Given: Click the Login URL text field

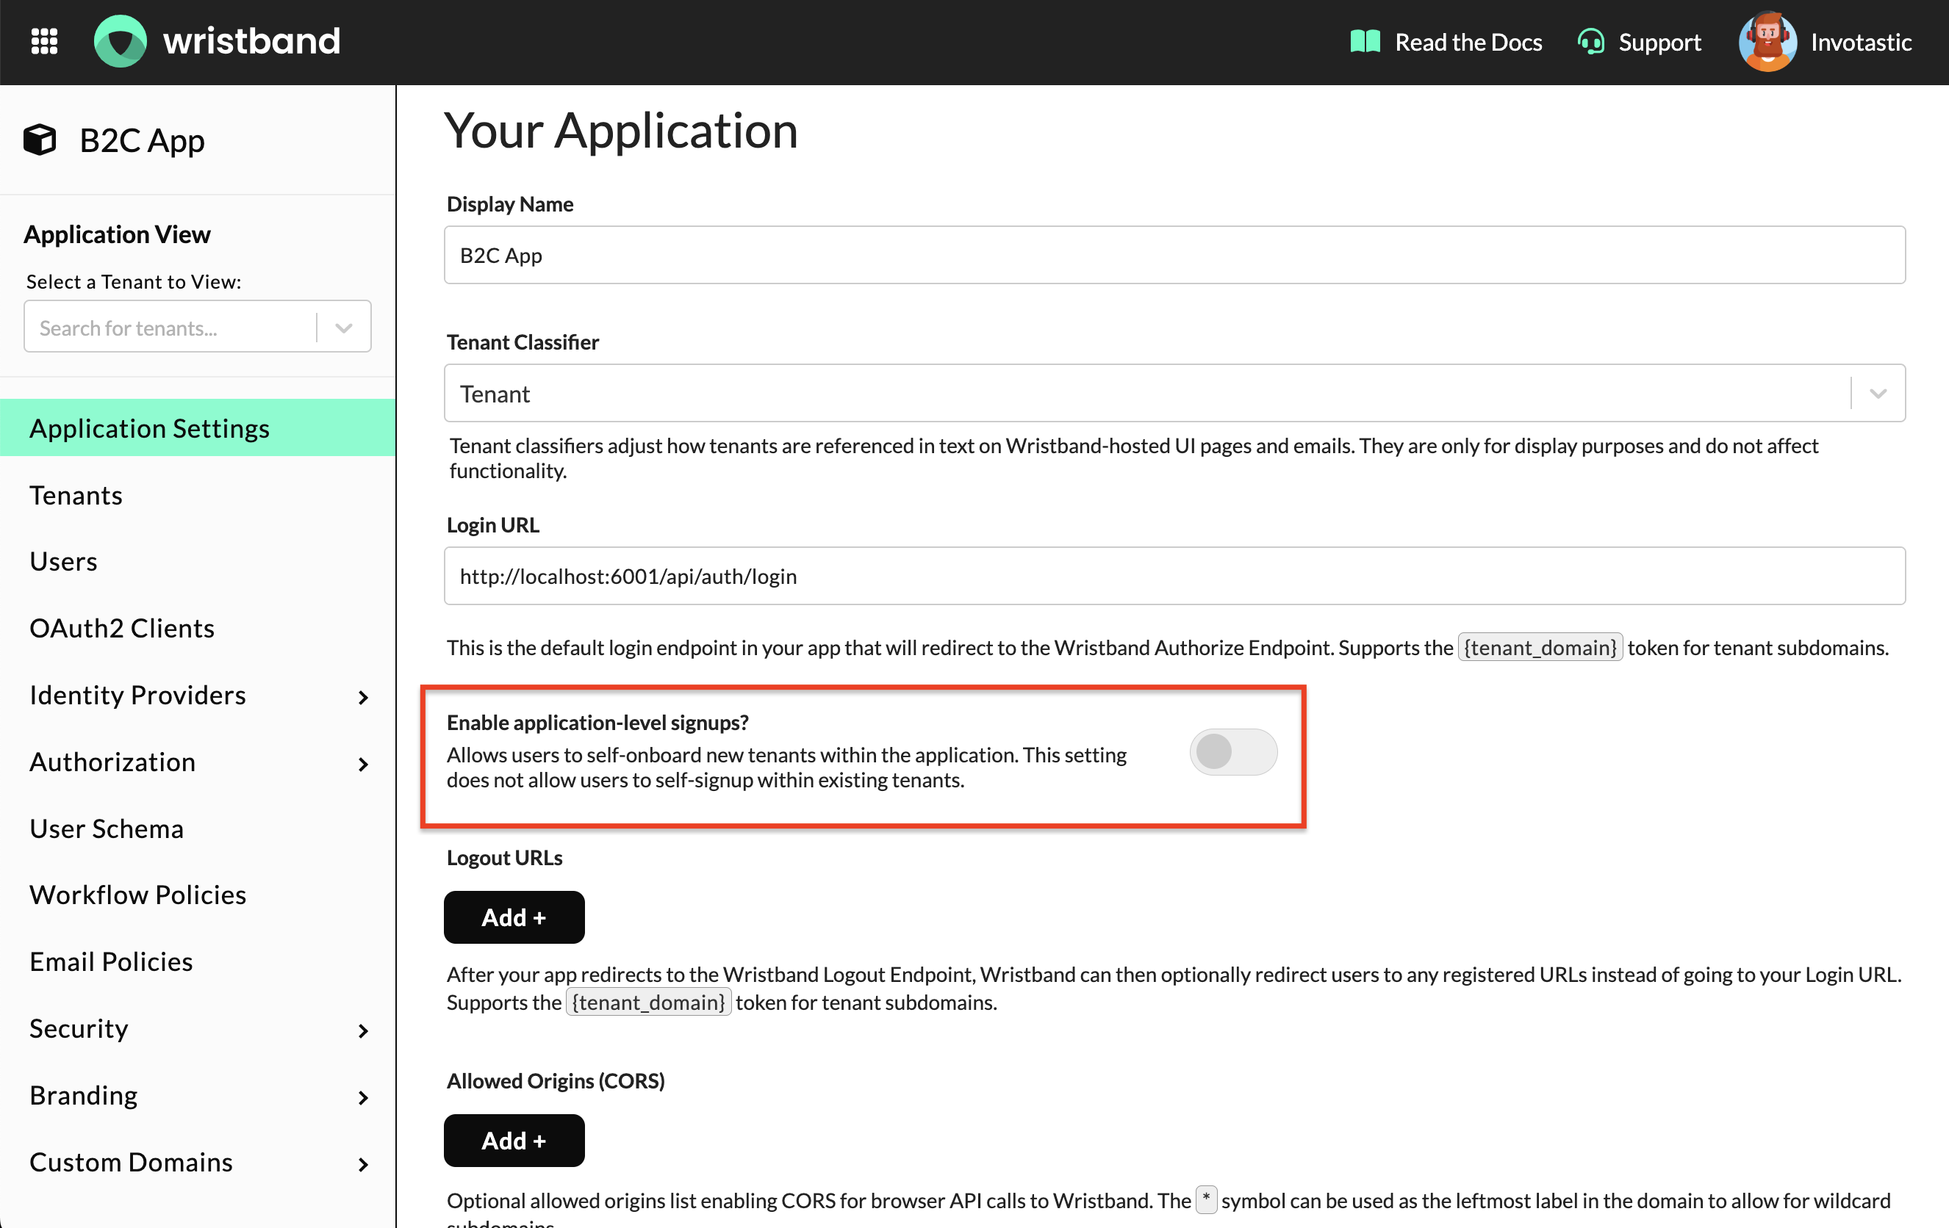Looking at the screenshot, I should coord(1174,576).
